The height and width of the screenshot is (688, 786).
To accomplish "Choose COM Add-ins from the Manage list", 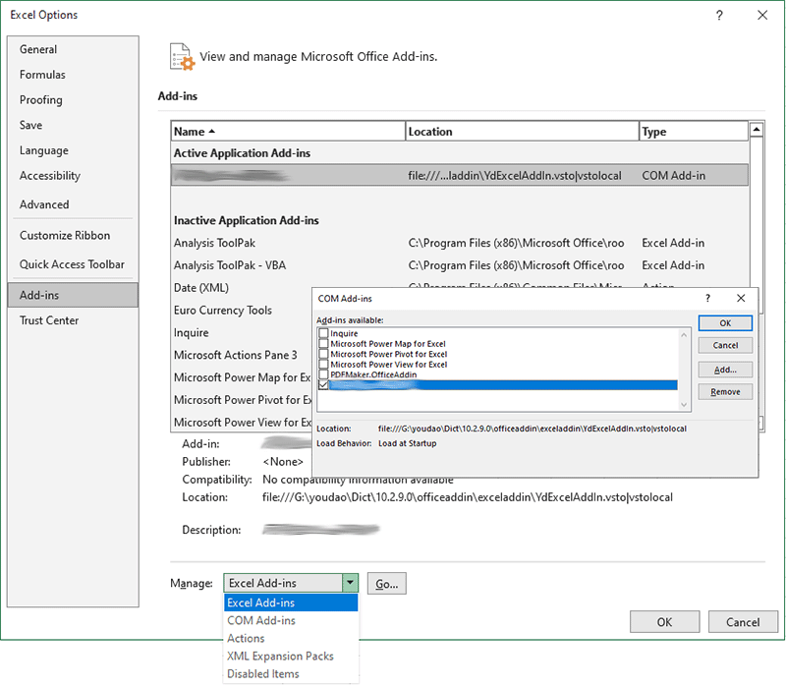I will [x=261, y=621].
